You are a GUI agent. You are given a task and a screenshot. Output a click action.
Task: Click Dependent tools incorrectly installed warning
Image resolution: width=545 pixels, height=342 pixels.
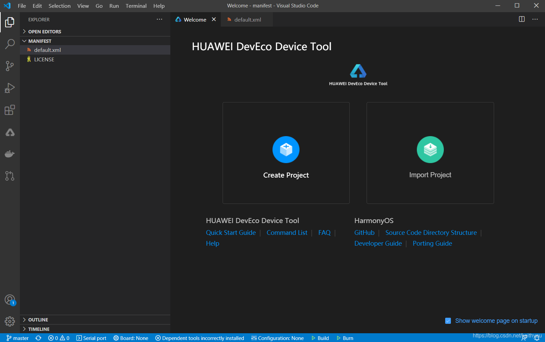pyautogui.click(x=200, y=338)
